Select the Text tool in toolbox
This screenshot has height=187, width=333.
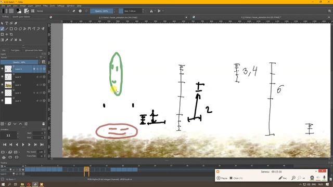(7, 23)
